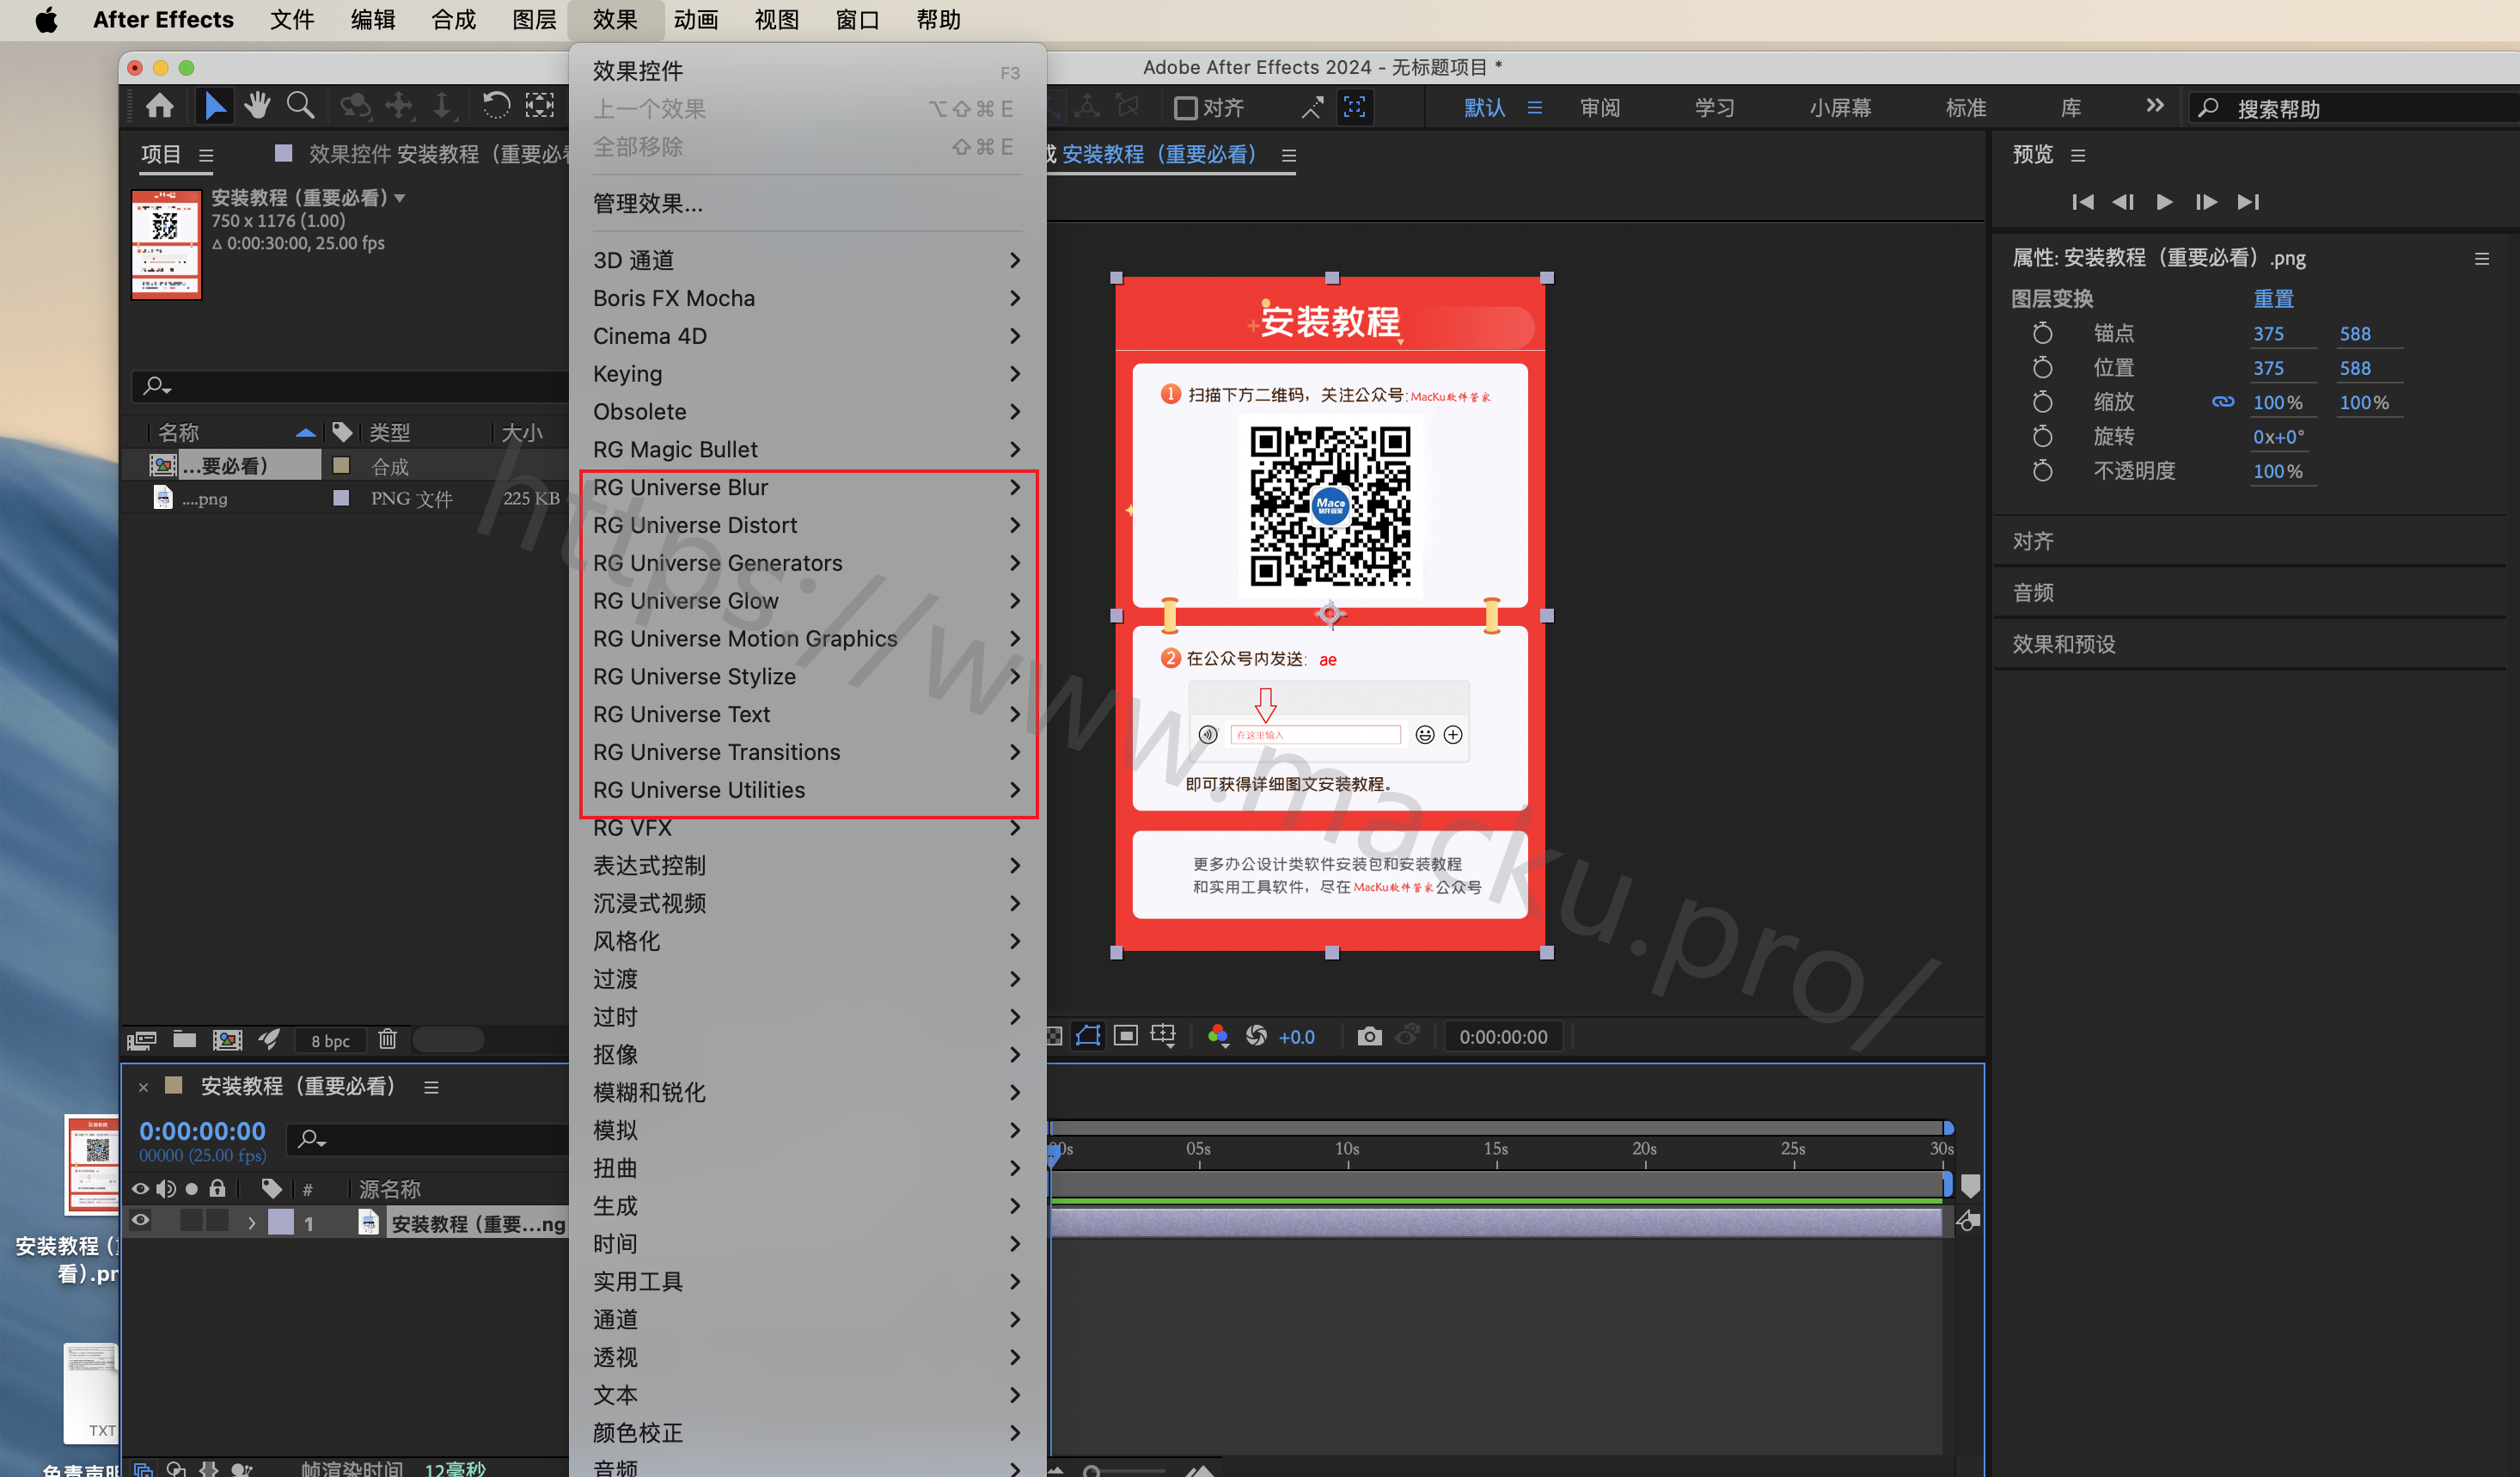Show more workspaces with double chevron
Screen dimensions: 2520x1477
(2154, 106)
